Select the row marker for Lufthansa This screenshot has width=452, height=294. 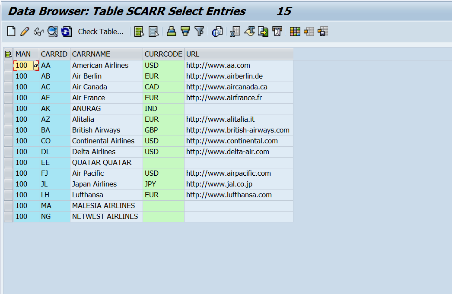pos(8,195)
